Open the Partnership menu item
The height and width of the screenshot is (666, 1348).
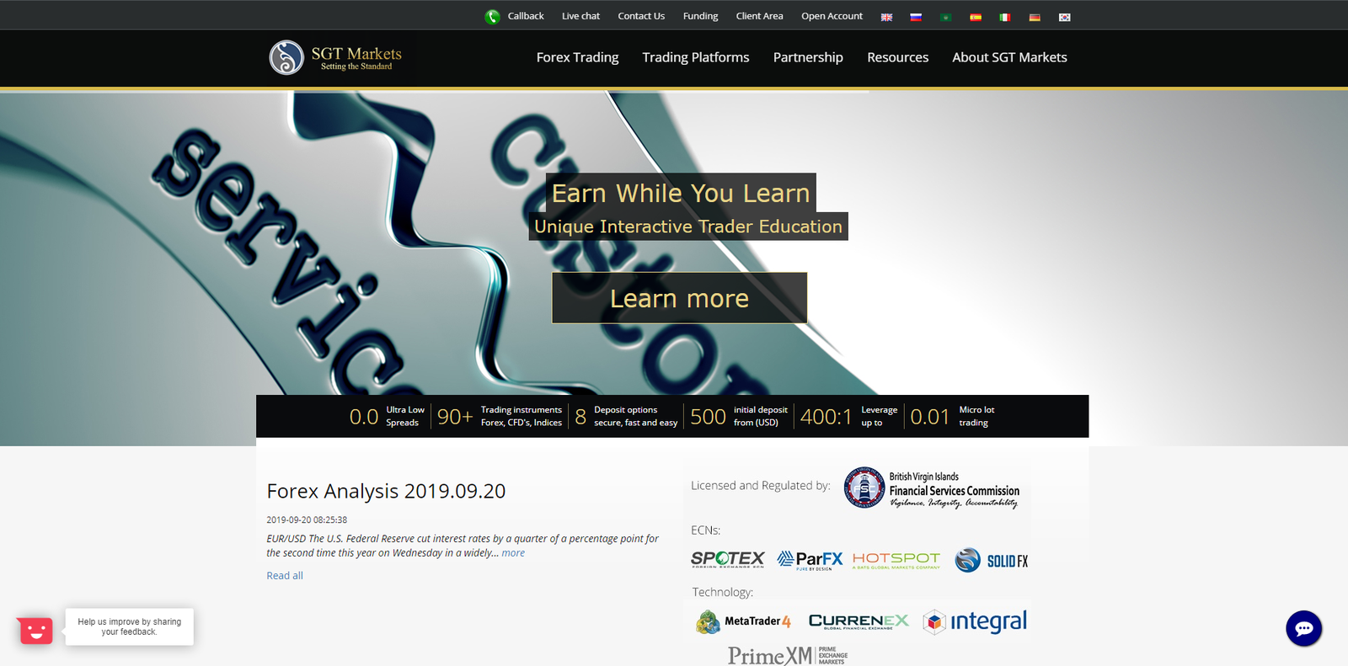pyautogui.click(x=808, y=57)
